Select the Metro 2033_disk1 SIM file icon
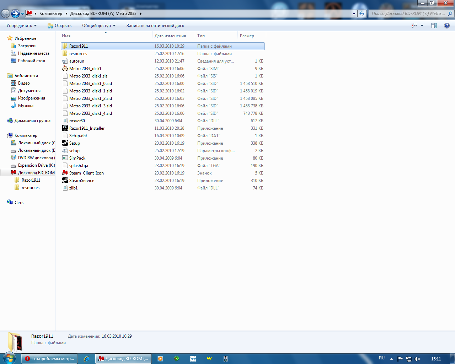The image size is (455, 364). pos(65,69)
